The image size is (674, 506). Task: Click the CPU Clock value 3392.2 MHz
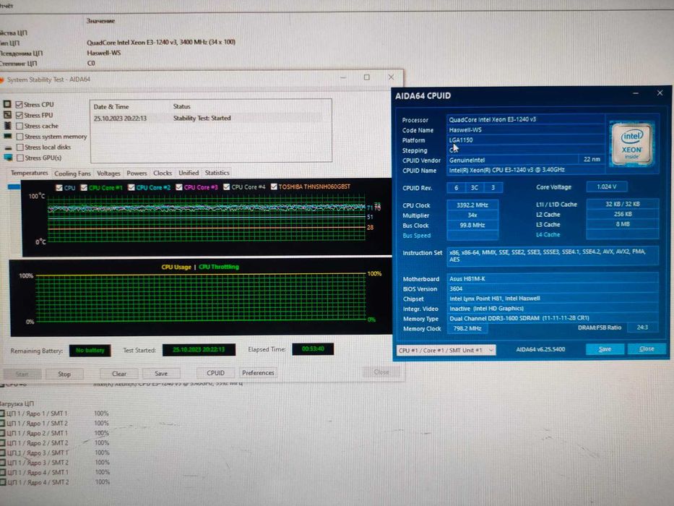[x=472, y=205]
